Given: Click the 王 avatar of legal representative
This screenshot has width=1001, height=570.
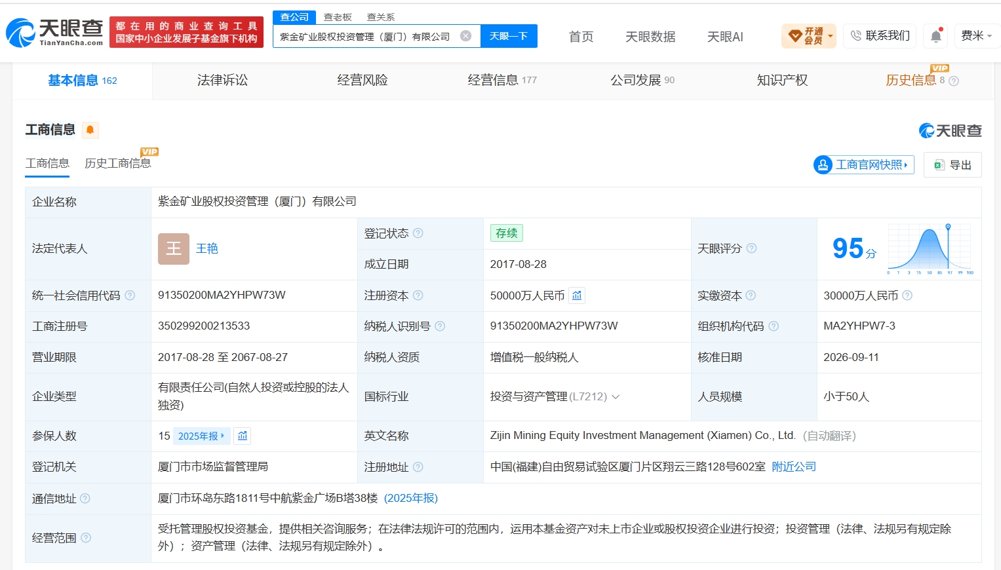Looking at the screenshot, I should tap(174, 249).
